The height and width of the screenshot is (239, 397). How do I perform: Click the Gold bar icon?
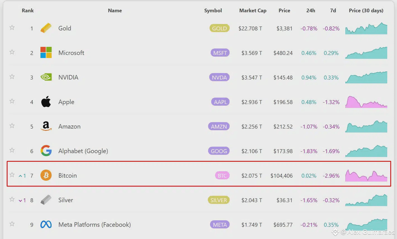coord(46,28)
